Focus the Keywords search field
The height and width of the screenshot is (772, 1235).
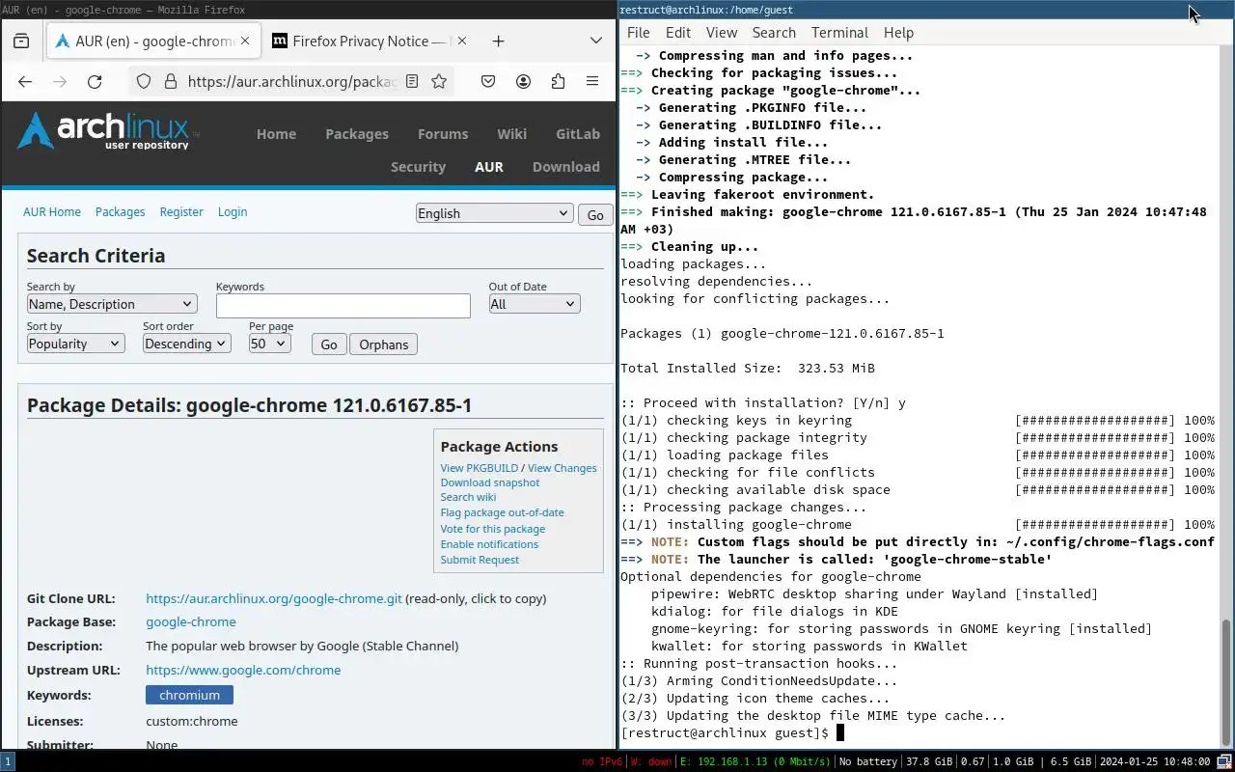pos(343,305)
